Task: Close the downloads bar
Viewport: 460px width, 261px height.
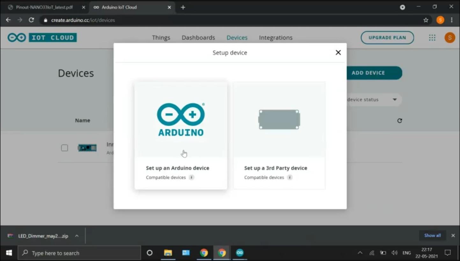Action: pyautogui.click(x=453, y=235)
